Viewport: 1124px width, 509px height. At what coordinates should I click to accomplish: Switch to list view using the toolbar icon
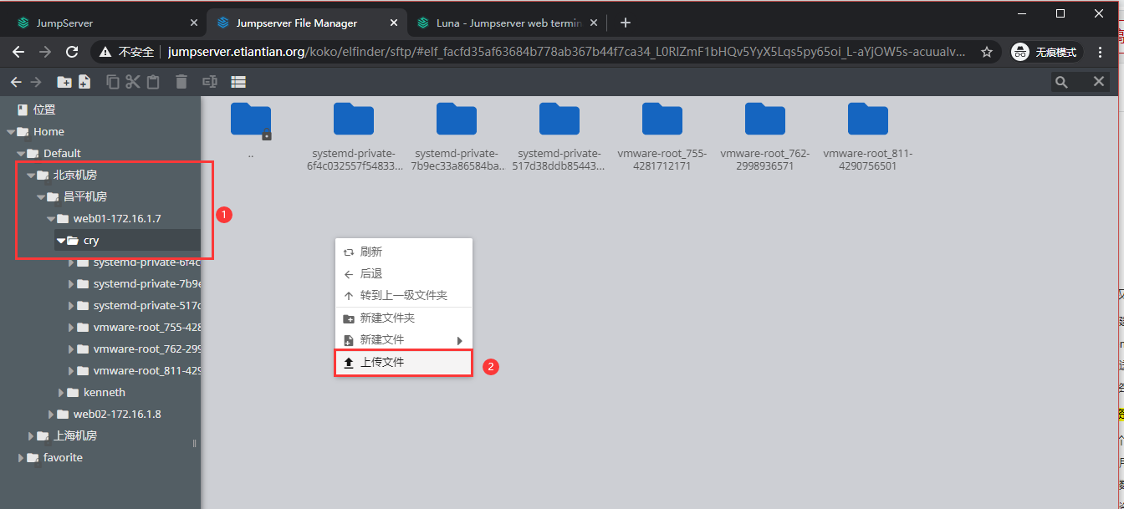238,82
